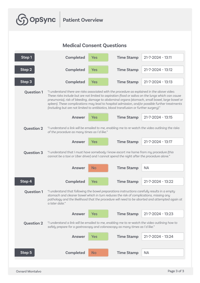Open the Step 3 section label
This screenshot has width=200, height=283.
pyautogui.click(x=24, y=82)
